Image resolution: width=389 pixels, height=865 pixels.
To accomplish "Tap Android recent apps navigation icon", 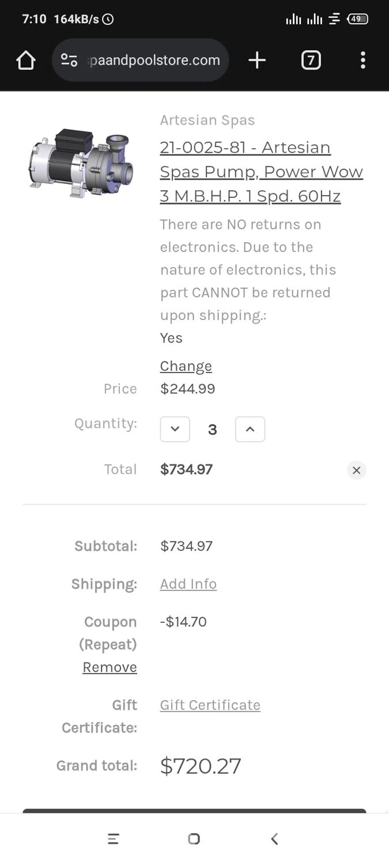I will (x=114, y=839).
